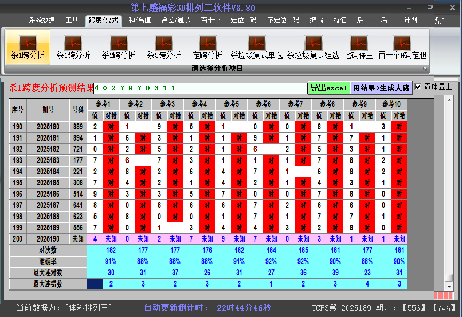Open the 振幅 tab

pos(316,20)
